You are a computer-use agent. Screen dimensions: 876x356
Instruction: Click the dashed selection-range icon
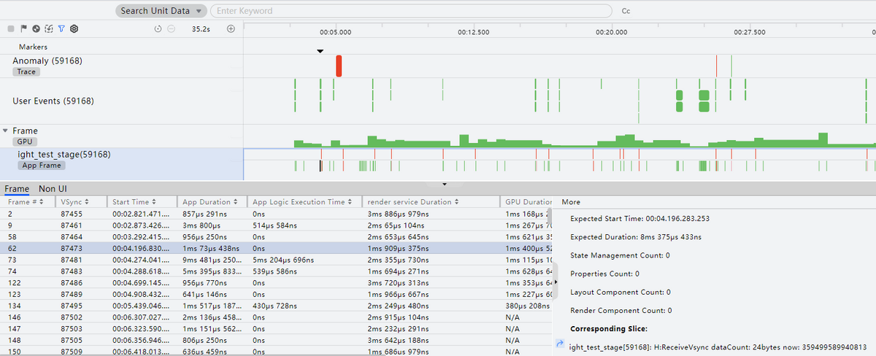(49, 29)
